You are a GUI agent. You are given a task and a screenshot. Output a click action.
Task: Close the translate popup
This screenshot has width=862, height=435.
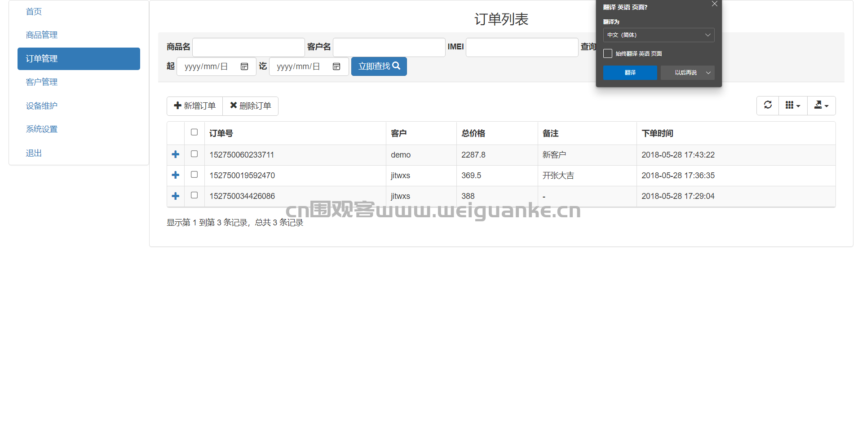(x=714, y=4)
